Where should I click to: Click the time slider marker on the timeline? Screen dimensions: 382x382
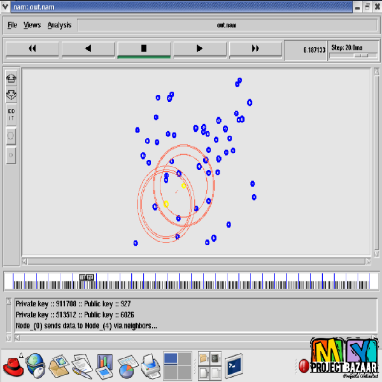87,278
